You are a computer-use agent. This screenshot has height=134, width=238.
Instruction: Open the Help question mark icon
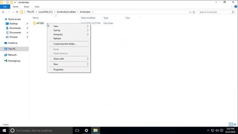click(x=235, y=7)
